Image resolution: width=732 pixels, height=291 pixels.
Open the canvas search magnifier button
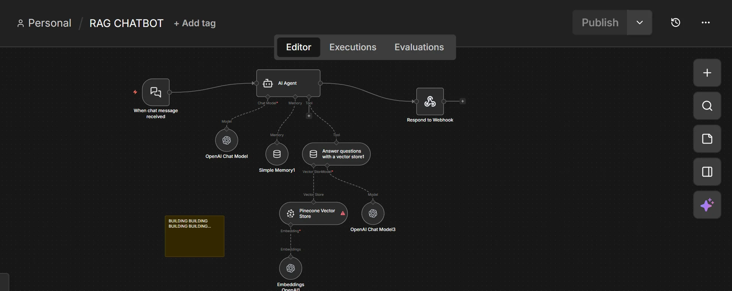tap(707, 106)
